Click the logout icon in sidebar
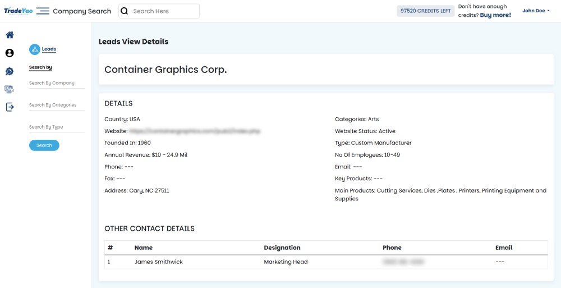The width and height of the screenshot is (561, 288). click(10, 107)
